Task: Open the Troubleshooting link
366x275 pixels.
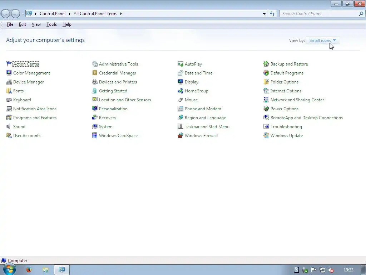Action: point(286,126)
